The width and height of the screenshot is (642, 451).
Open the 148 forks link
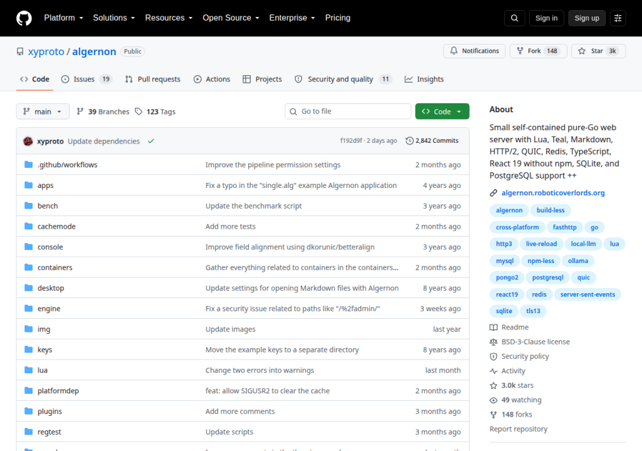[x=517, y=415]
